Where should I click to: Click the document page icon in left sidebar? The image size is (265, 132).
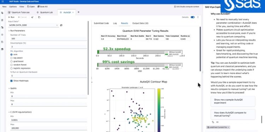[x=2, y=42]
